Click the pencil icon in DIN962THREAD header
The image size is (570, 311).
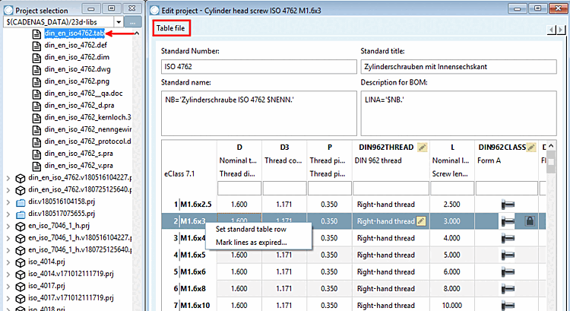(x=422, y=148)
